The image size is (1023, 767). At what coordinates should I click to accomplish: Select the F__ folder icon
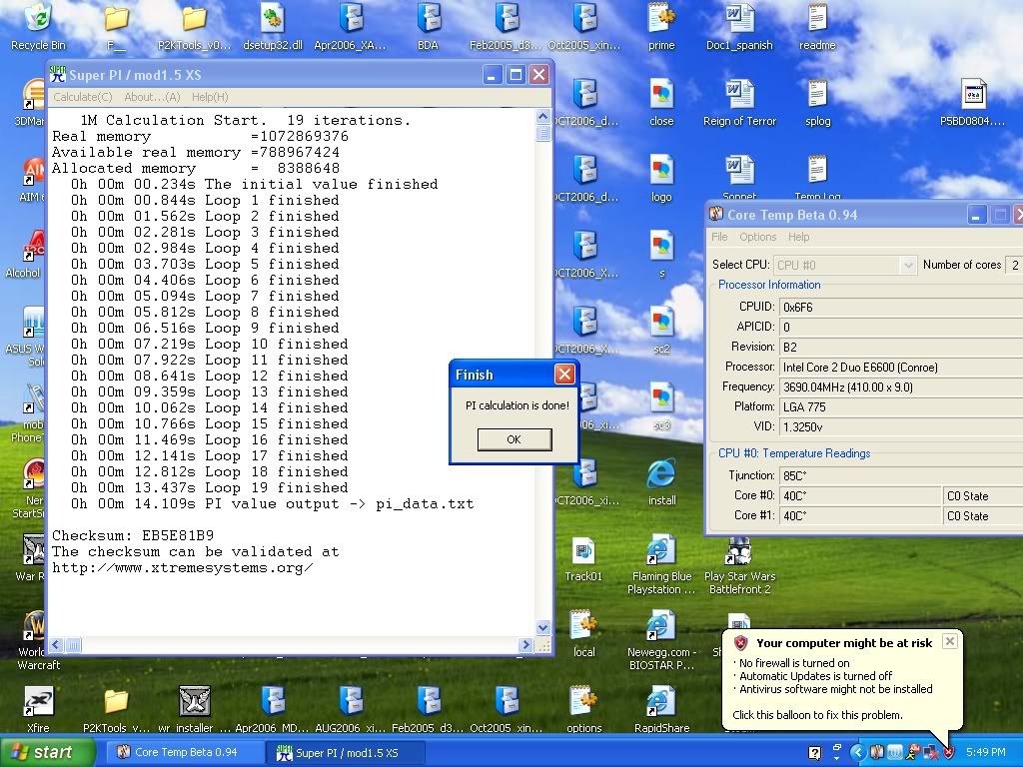pyautogui.click(x=117, y=27)
